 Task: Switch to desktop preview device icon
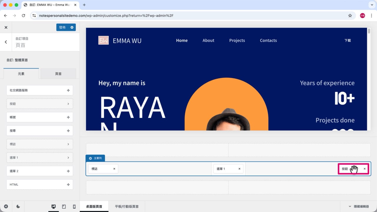point(54,207)
